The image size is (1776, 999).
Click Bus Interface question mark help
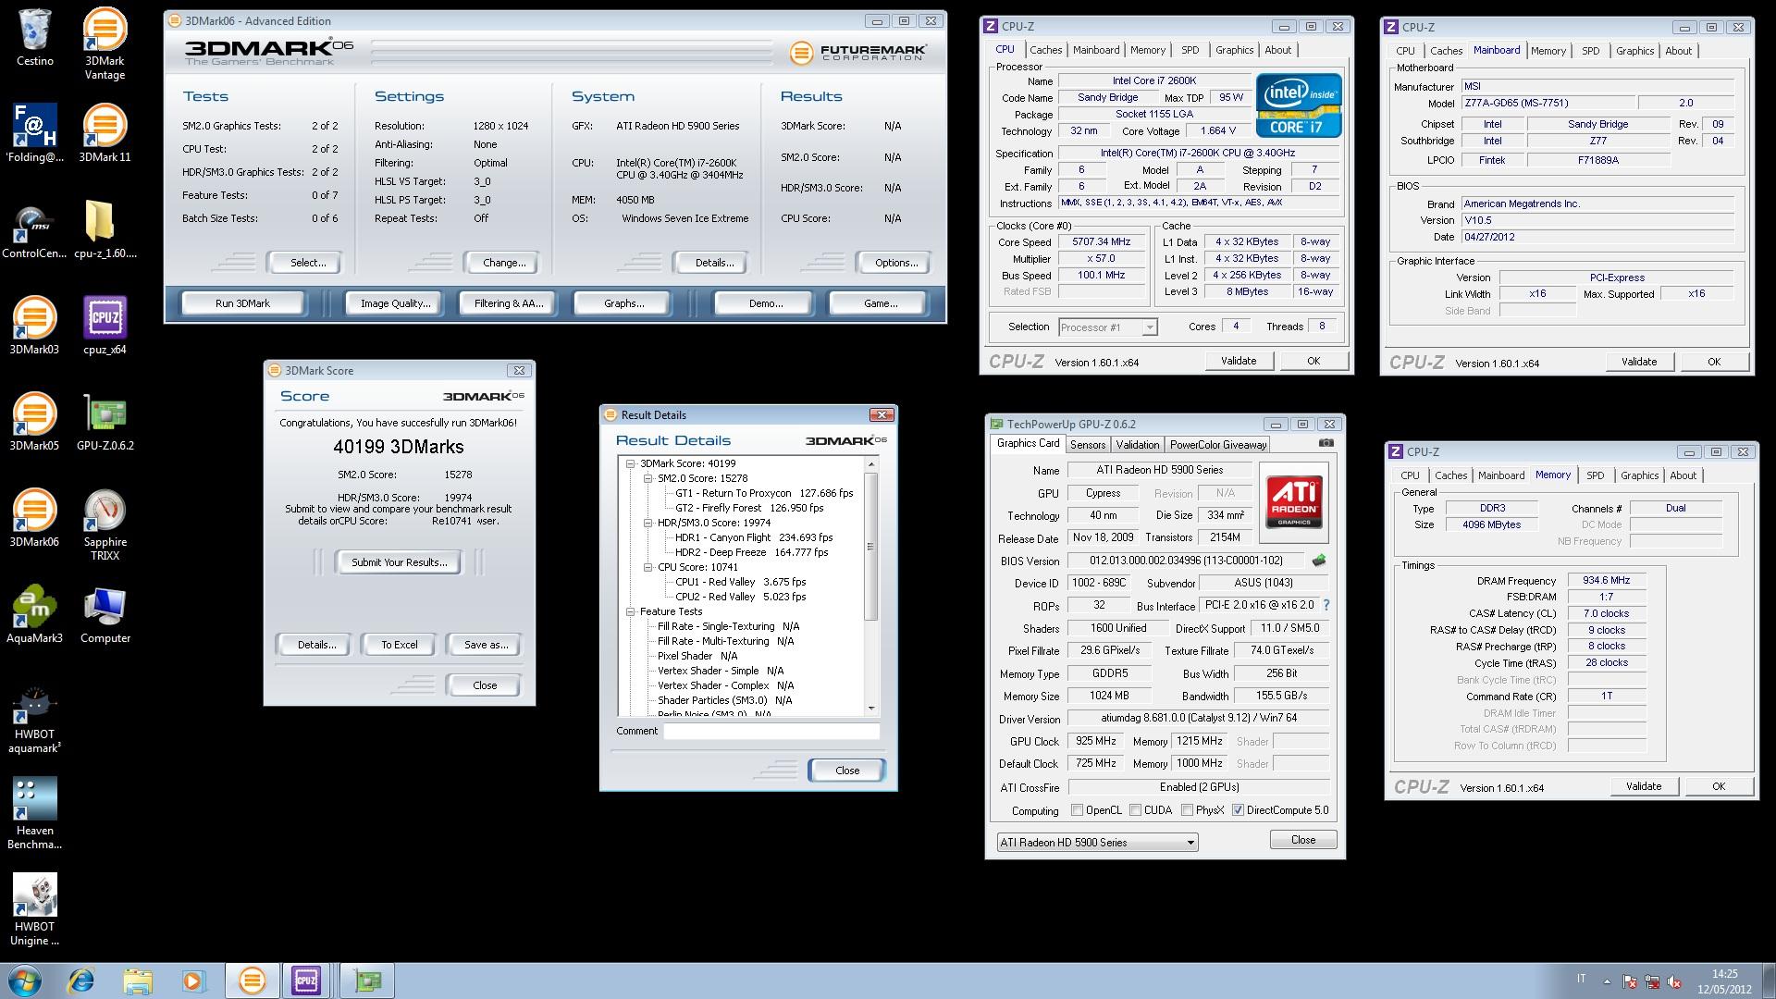(1326, 605)
